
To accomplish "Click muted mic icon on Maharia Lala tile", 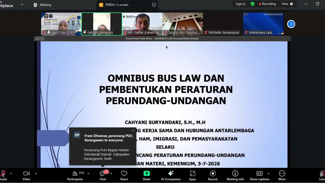I will (246, 33).
